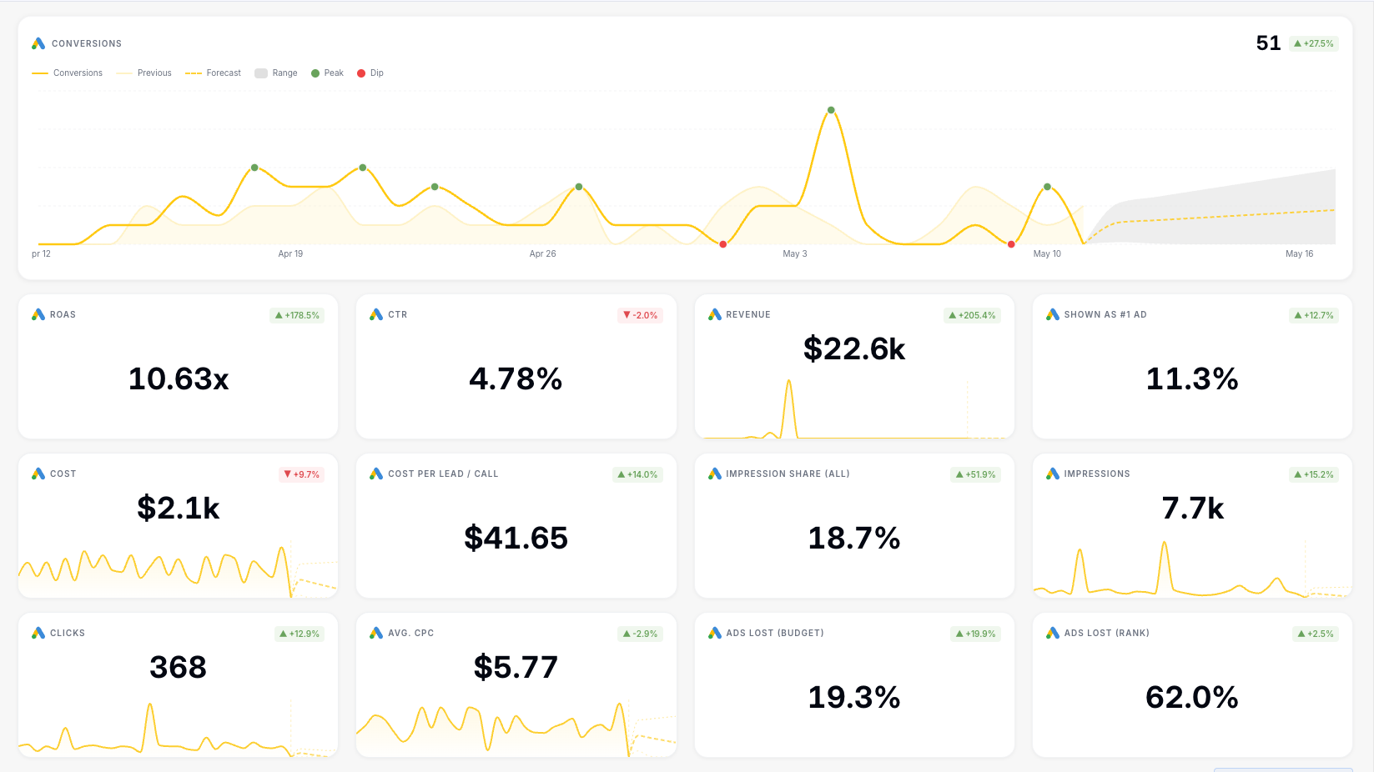Click the CONVERSIONS chart title
The image size is (1374, 772).
click(87, 43)
